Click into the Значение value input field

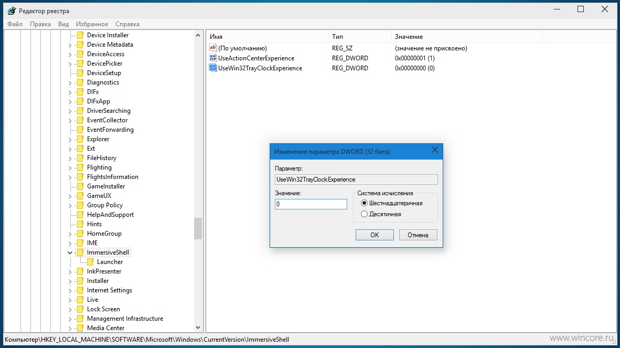click(x=311, y=204)
